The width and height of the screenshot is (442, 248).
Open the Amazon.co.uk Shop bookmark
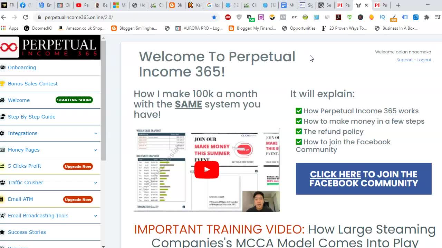pyautogui.click(x=82, y=28)
